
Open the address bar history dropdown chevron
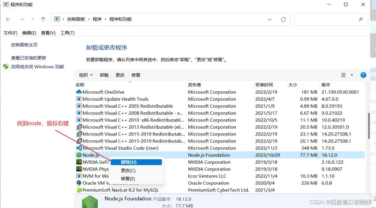[270, 19]
